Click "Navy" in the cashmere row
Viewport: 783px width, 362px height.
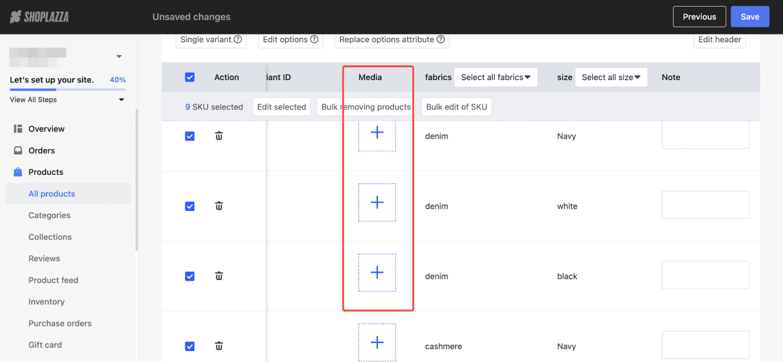(566, 346)
